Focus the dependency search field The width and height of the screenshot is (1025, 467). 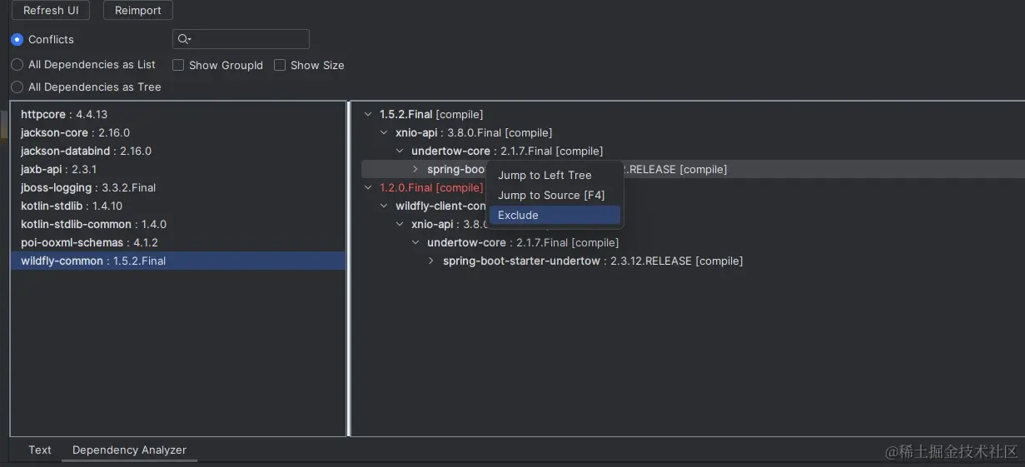[x=241, y=39]
